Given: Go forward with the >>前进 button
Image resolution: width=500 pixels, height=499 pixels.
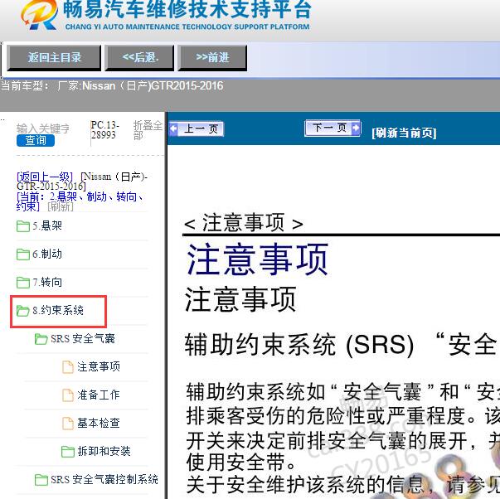Looking at the screenshot, I should [x=212, y=58].
